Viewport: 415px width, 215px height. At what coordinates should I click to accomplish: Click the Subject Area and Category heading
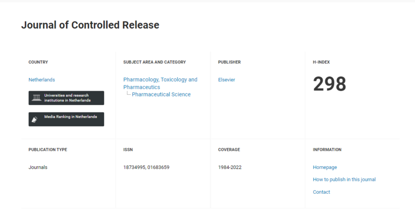pos(154,62)
